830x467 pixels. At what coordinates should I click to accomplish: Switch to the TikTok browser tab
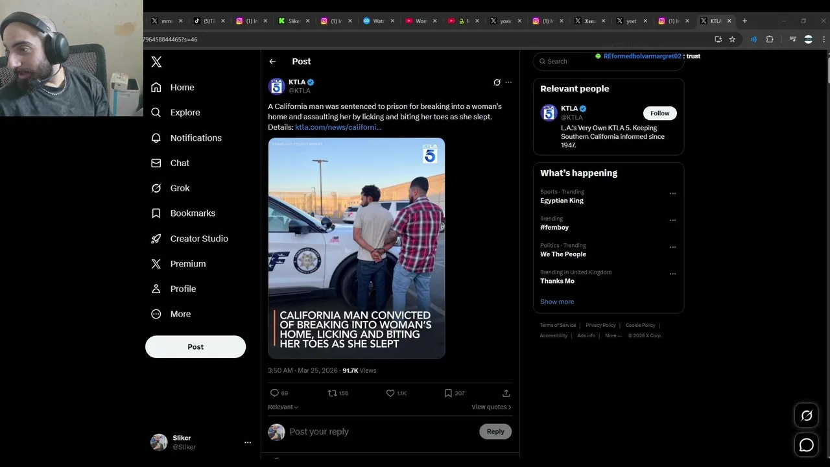point(208,21)
